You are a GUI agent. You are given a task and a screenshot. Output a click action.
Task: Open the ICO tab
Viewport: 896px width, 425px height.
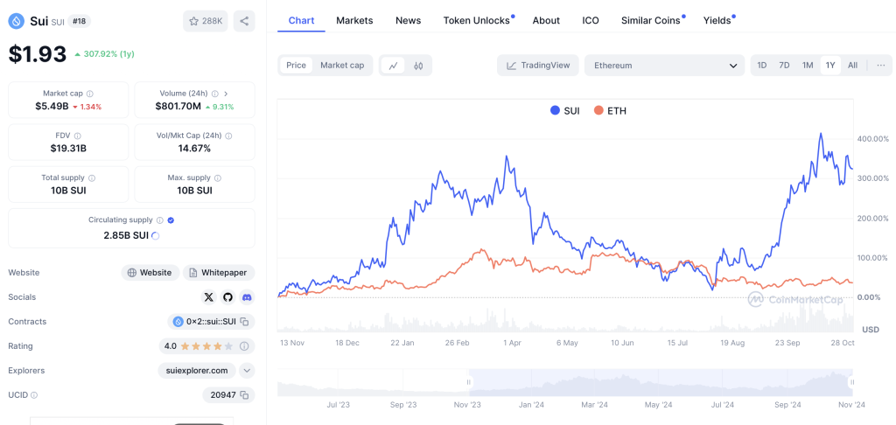tap(591, 21)
